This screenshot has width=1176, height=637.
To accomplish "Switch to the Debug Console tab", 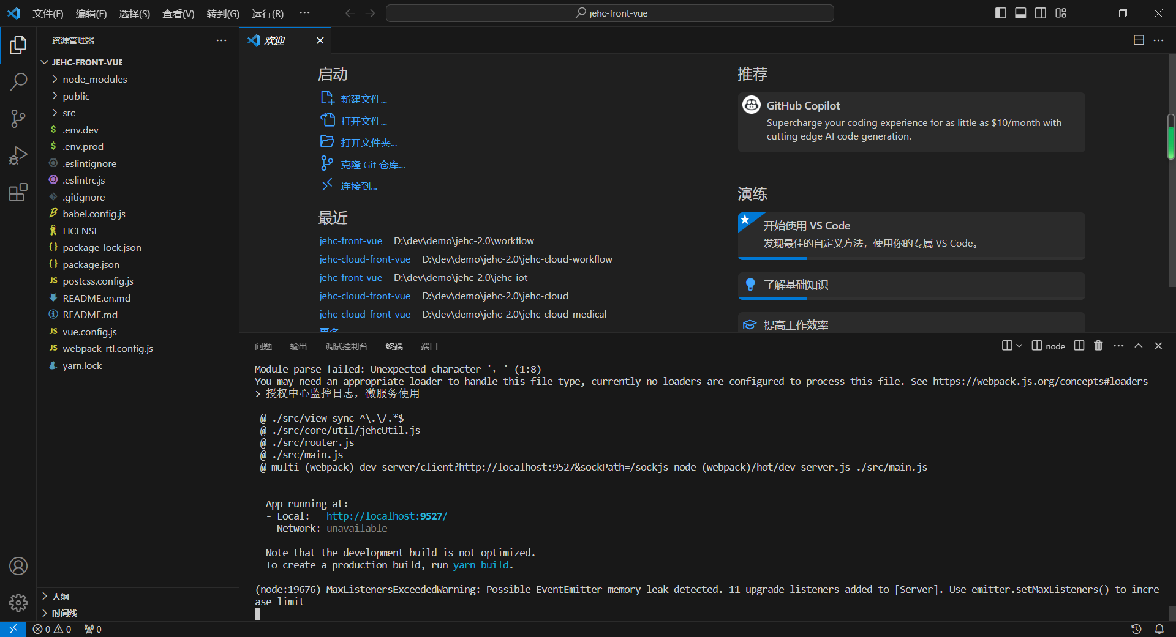I will tap(346, 346).
